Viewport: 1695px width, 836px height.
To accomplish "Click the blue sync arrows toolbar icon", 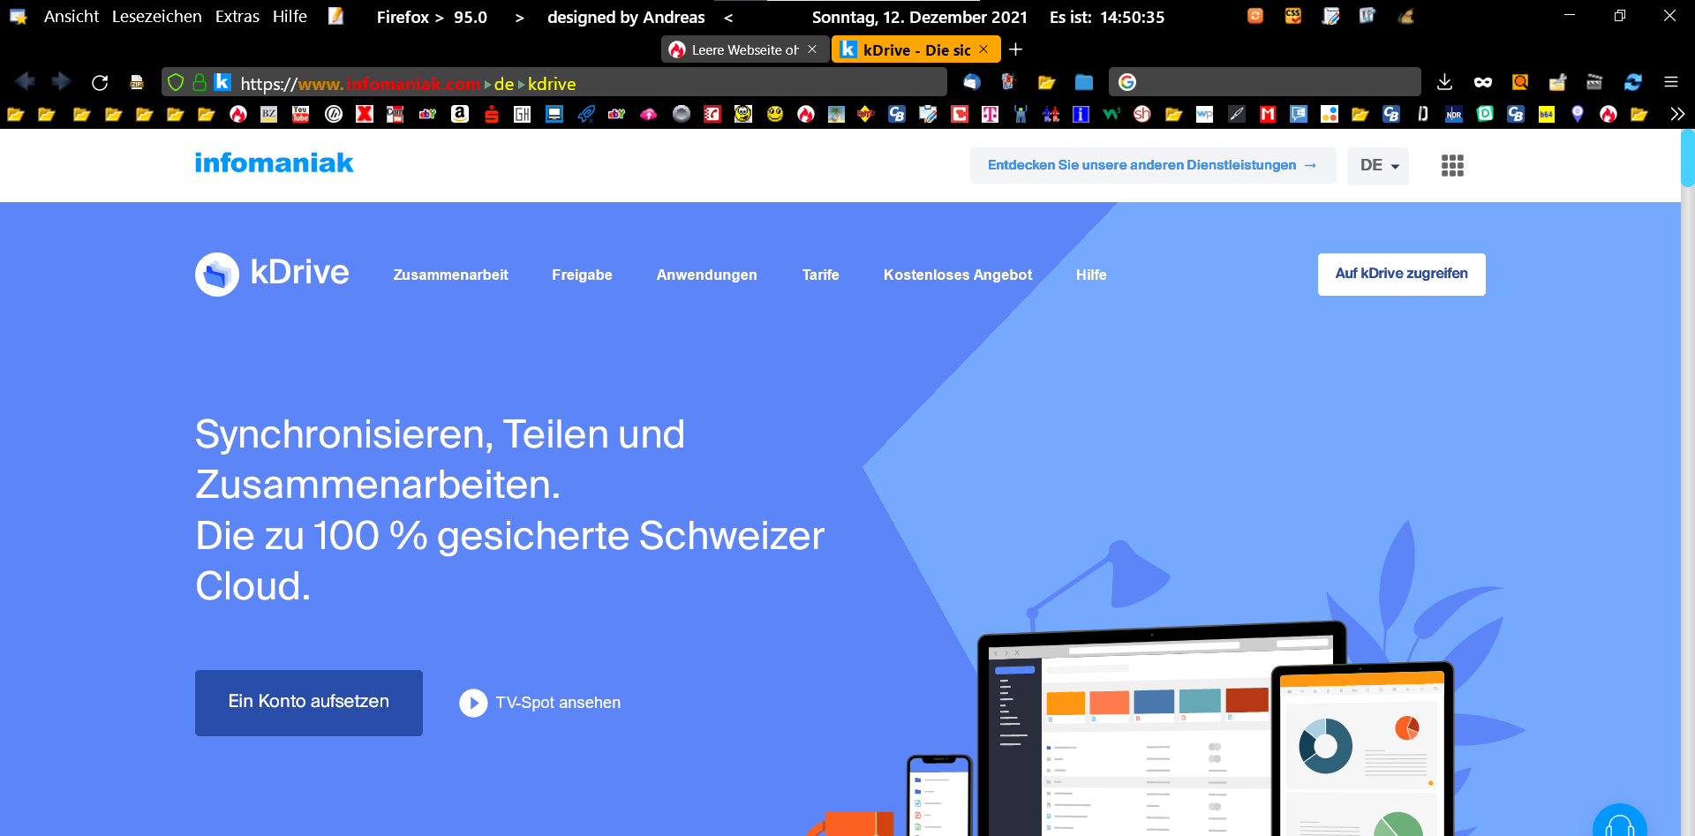I will click(x=1633, y=82).
